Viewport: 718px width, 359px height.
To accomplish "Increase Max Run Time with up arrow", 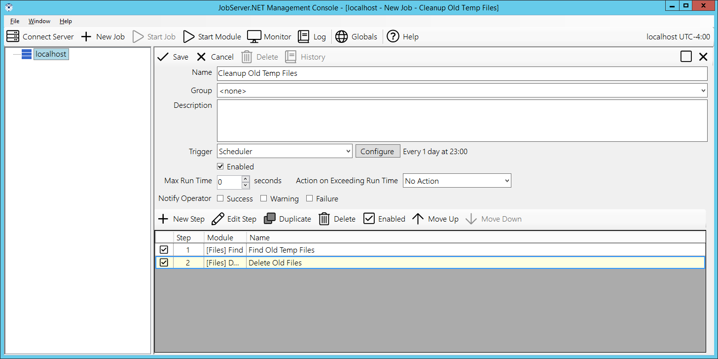I will 246,178.
